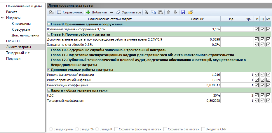
Task: Select Лимит. затраты in sidebar
Action: coord(19,47)
